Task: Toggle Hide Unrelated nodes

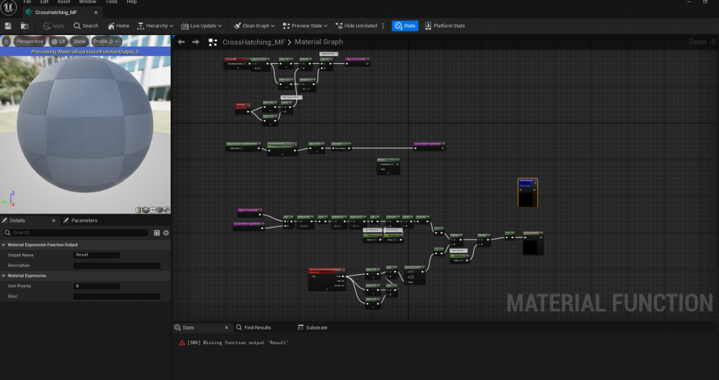Action: 356,26
